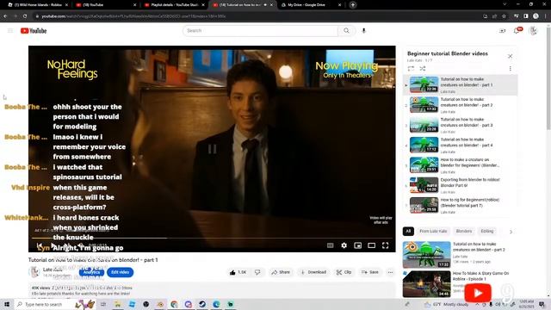Like the video with thumbs up

pos(238,272)
